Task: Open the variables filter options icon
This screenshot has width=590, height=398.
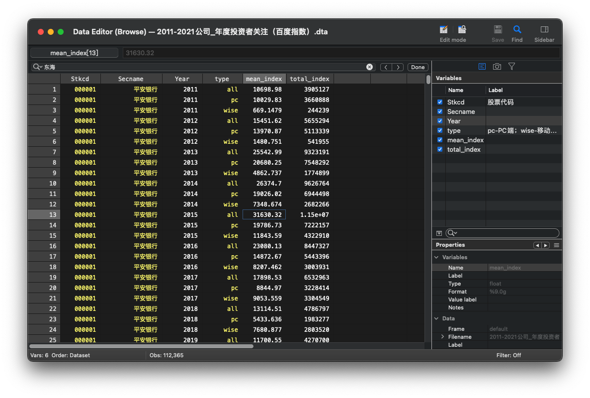Action: pyautogui.click(x=439, y=233)
